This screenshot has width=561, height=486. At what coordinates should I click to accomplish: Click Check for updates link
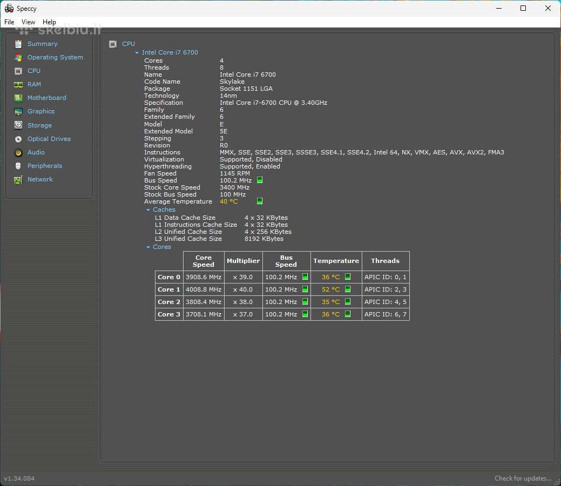[x=523, y=478]
